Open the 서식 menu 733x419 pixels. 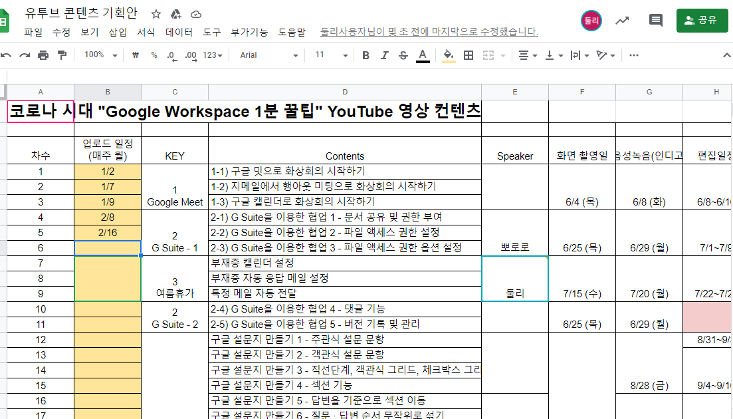[x=146, y=32]
